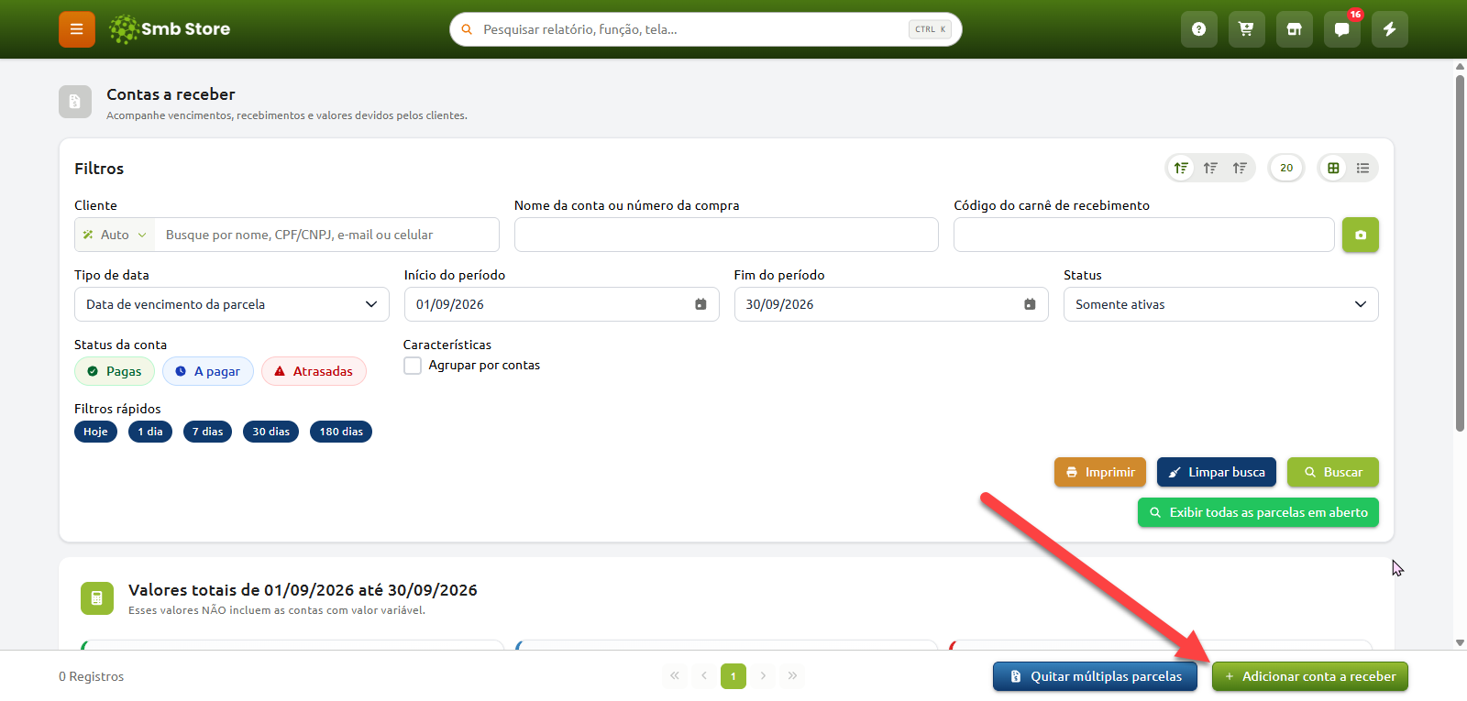The image size is (1467, 701).
Task: Apply the 1 dia quick filter
Action: click(x=150, y=432)
